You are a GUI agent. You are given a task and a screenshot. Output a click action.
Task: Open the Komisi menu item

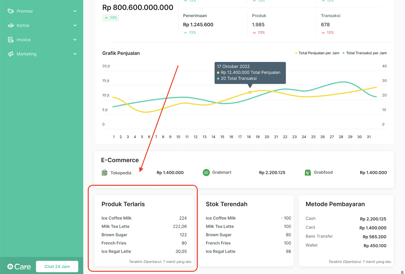[42, 25]
